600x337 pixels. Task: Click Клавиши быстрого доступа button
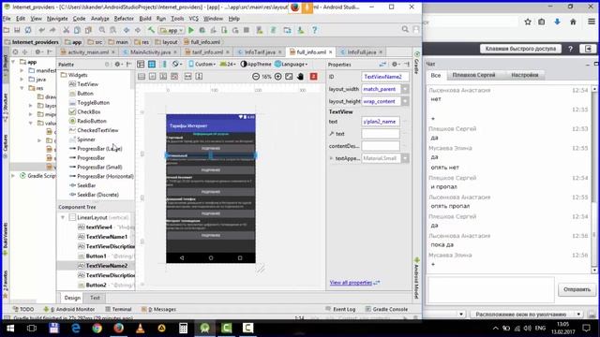pos(520,49)
